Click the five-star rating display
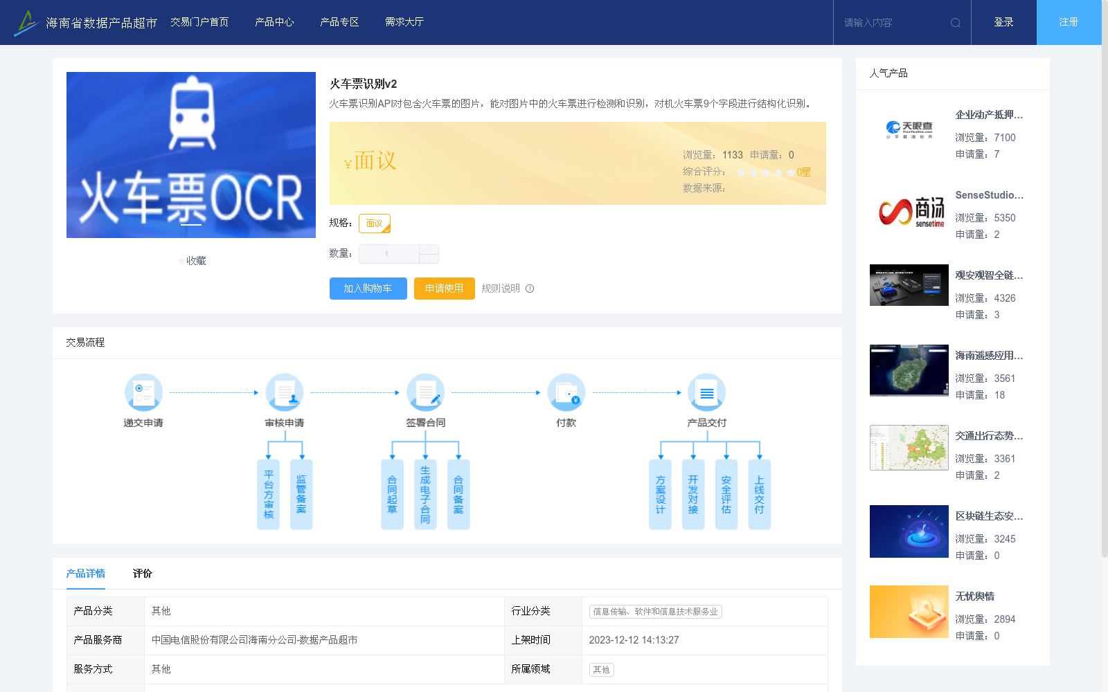Image resolution: width=1108 pixels, height=692 pixels. [765, 172]
